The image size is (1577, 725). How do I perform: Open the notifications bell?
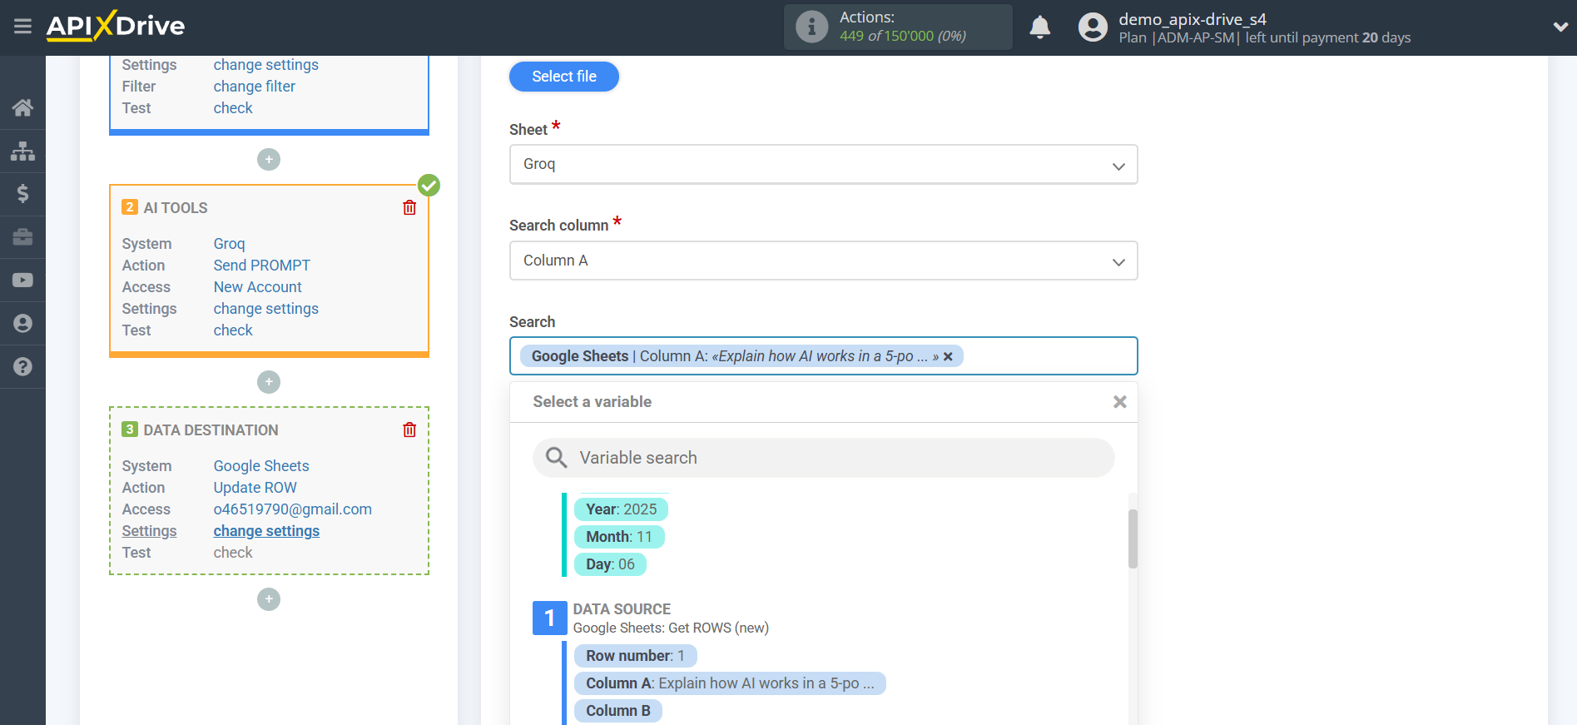tap(1039, 27)
